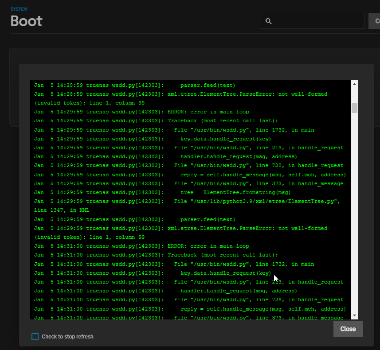Image resolution: width=380 pixels, height=350 pixels.
Task: Click the 'Check to stop refresh' label
Action: coord(67,336)
